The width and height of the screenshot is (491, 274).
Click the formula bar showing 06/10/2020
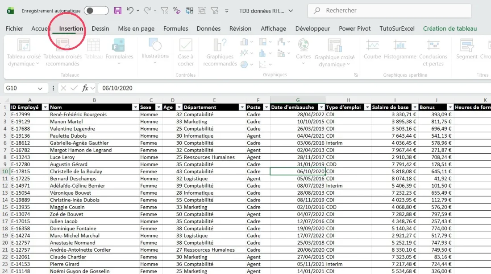pyautogui.click(x=294, y=88)
